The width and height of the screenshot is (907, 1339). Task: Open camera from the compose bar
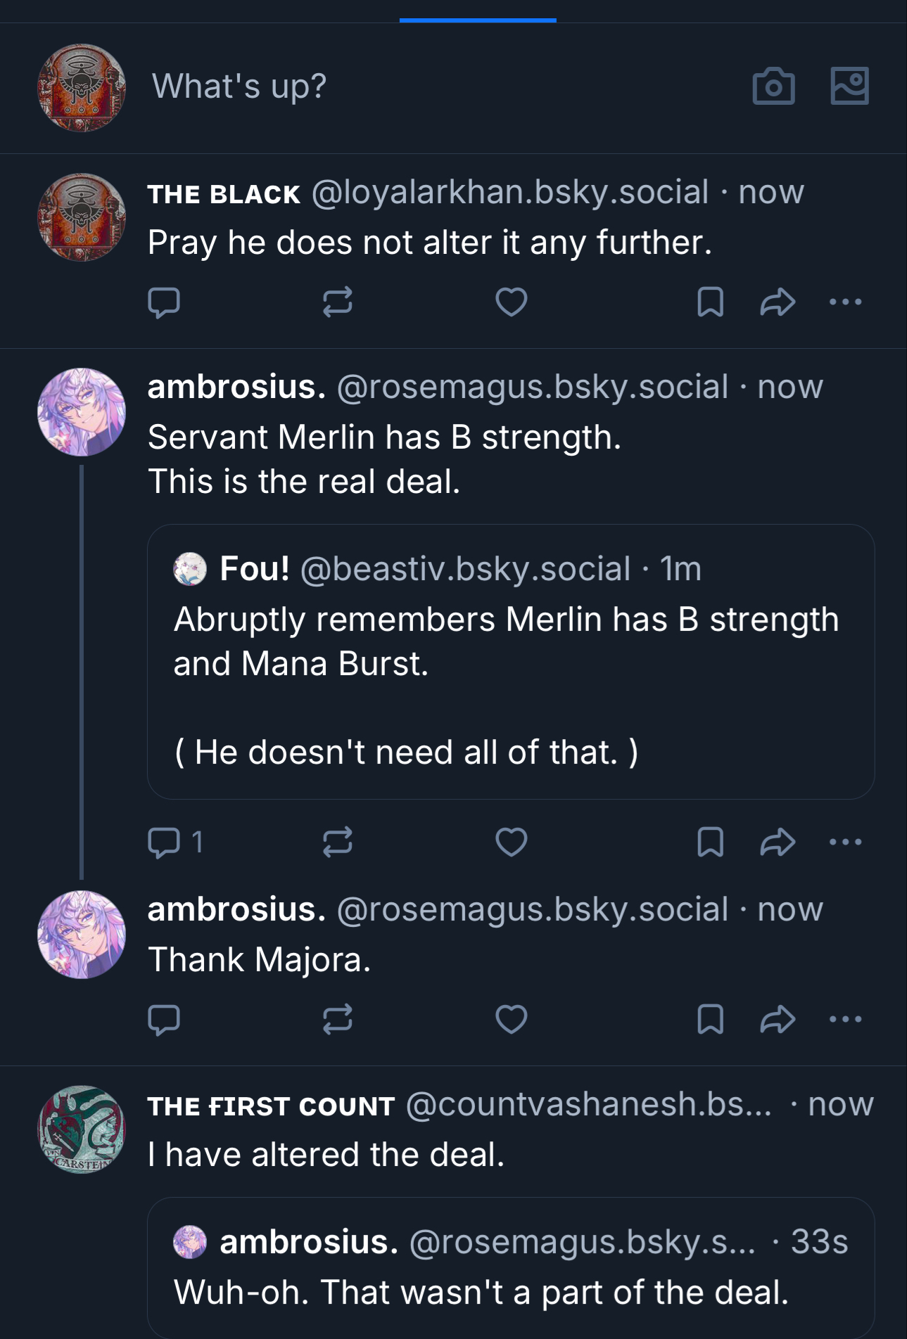click(773, 87)
